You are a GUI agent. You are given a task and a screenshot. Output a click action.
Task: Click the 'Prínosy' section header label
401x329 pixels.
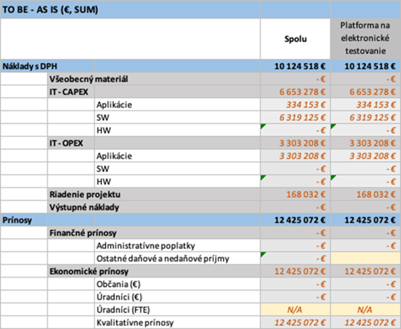[x=16, y=220]
